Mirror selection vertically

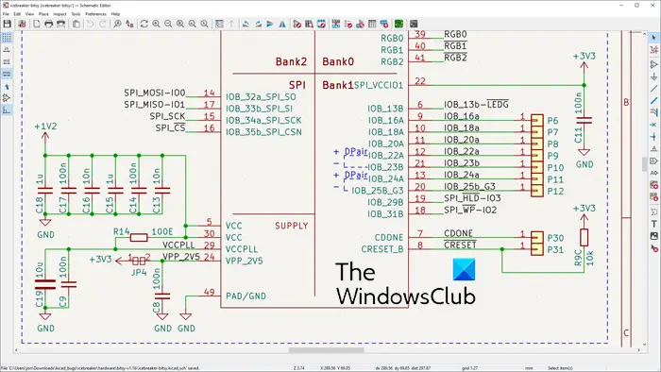270,24
